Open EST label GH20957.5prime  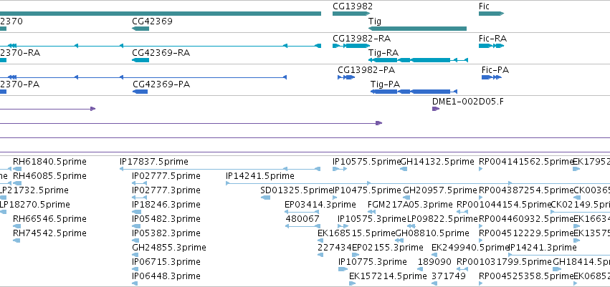pos(440,190)
